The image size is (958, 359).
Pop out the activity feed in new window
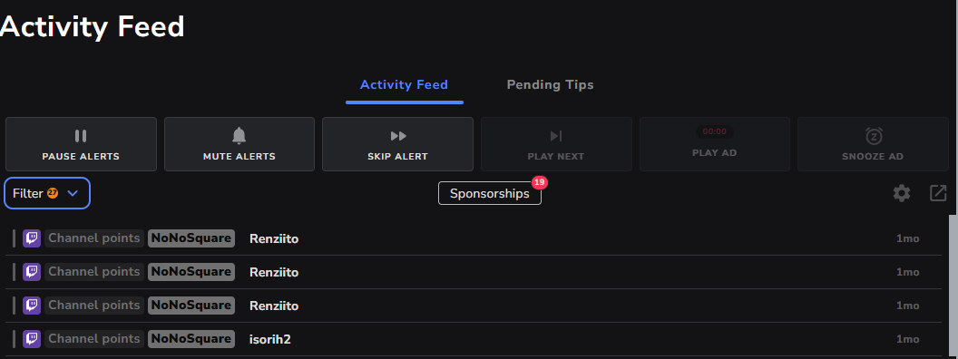tap(938, 193)
